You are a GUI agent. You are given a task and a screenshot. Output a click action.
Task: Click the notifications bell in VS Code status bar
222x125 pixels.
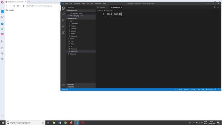point(219,90)
